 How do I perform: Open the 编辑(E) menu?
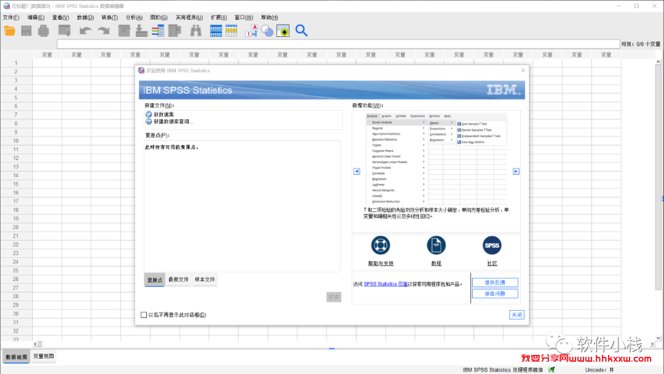click(36, 17)
